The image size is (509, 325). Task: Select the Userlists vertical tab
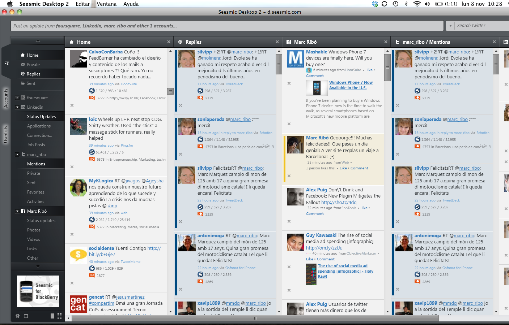[6, 134]
